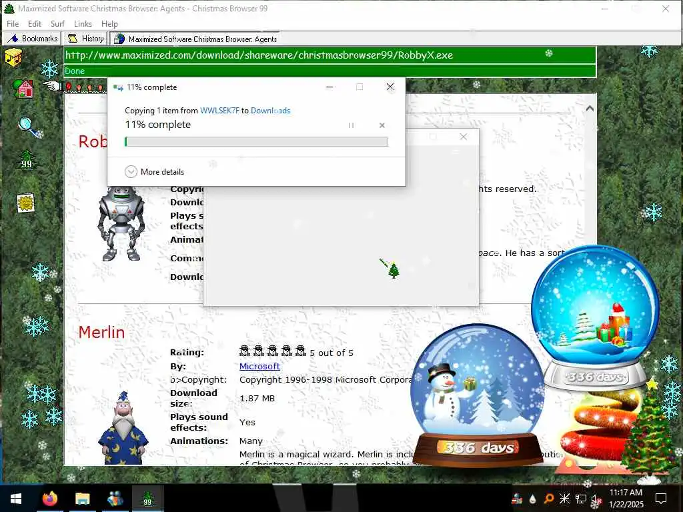Click the page scroll up arrow
Image resolution: width=683 pixels, height=512 pixels.
(590, 109)
